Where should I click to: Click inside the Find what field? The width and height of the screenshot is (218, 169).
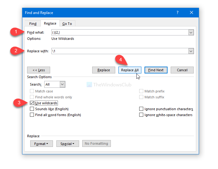click(x=120, y=32)
